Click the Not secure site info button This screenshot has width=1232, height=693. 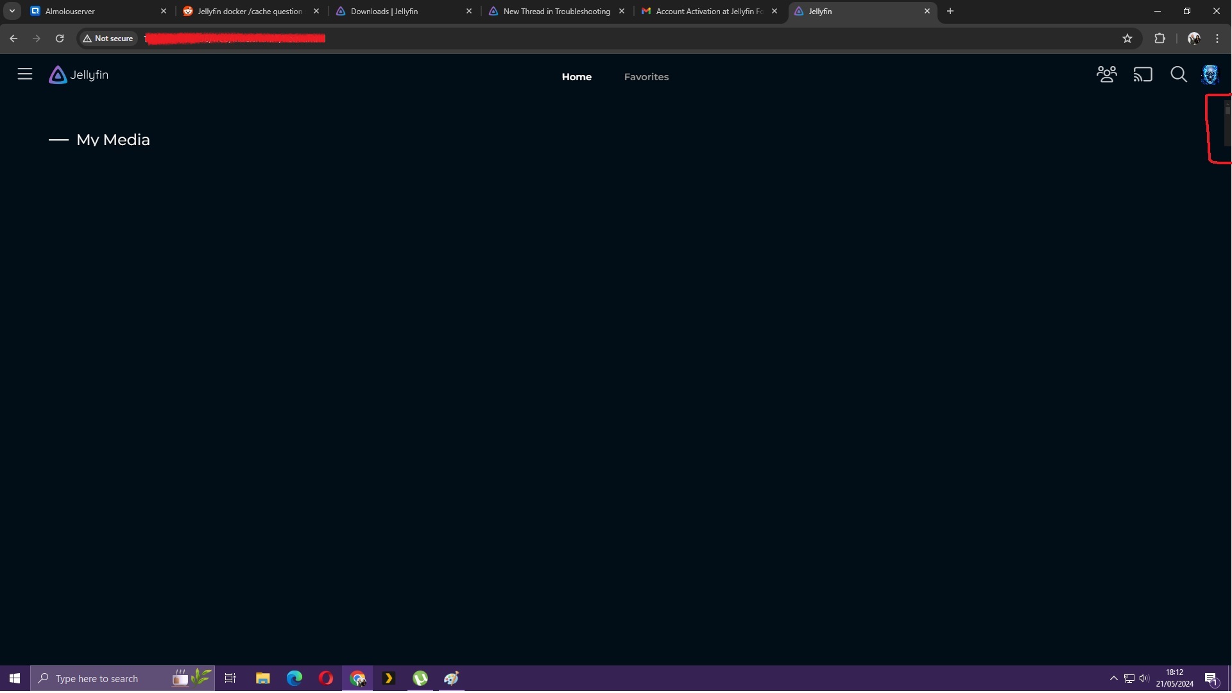click(x=108, y=38)
